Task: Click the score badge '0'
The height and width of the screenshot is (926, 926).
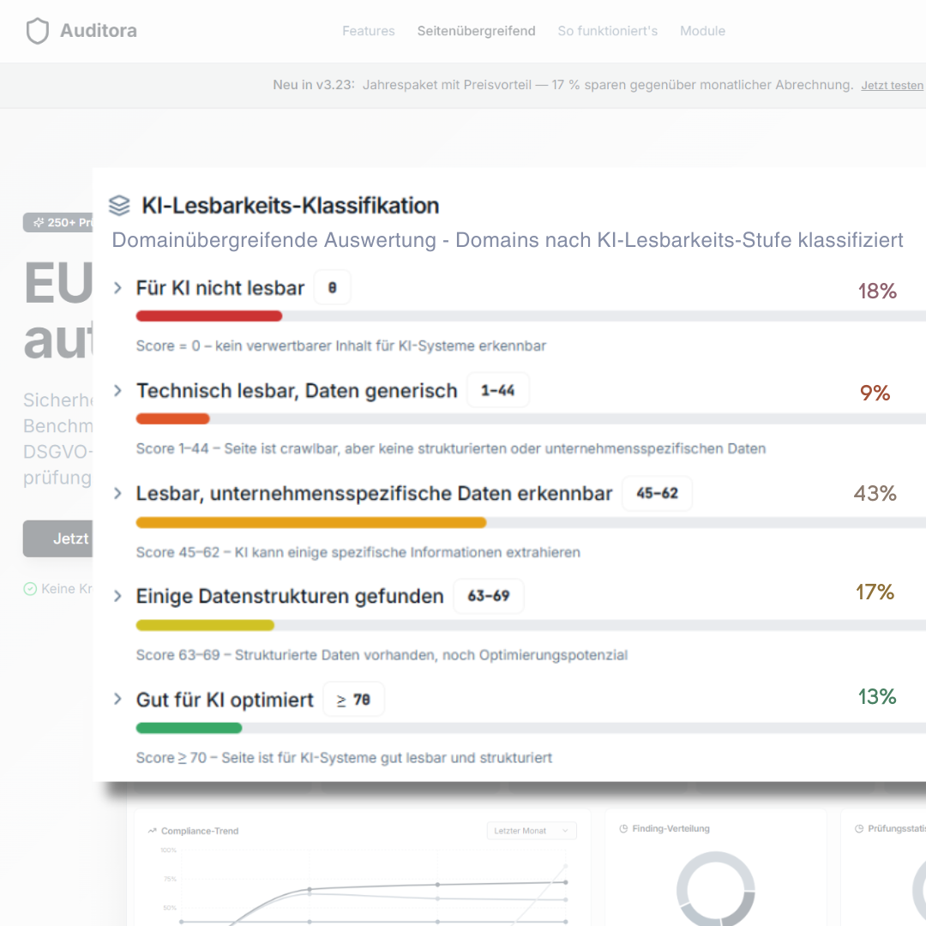Action: (x=333, y=287)
